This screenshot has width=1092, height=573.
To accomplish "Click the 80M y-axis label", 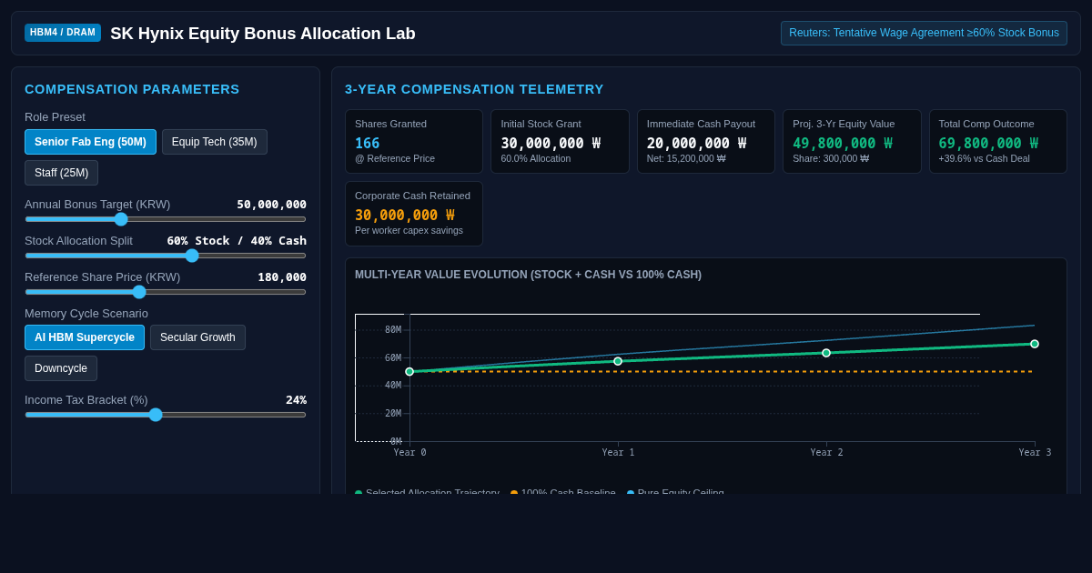I will [x=393, y=330].
